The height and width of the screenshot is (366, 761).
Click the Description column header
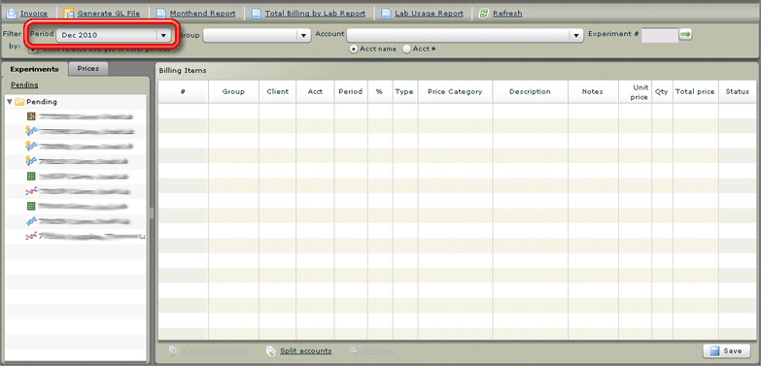(530, 91)
